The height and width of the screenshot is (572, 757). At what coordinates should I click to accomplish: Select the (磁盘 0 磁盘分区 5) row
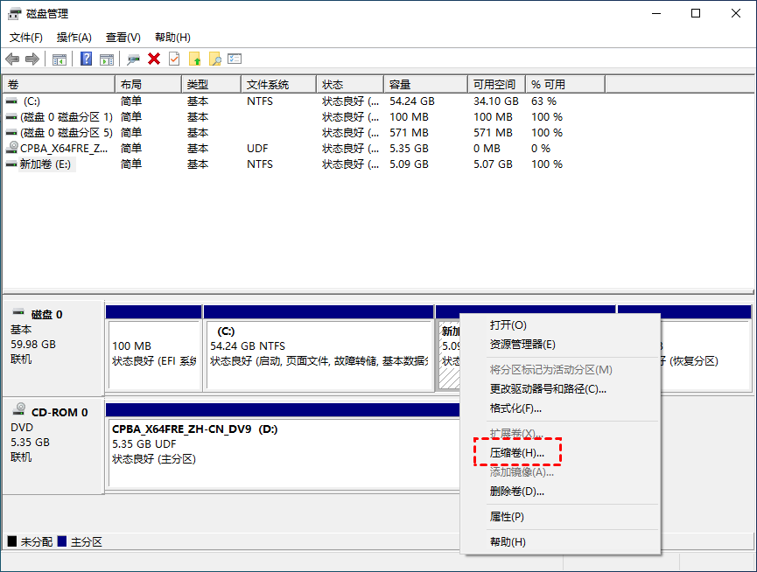pos(305,133)
